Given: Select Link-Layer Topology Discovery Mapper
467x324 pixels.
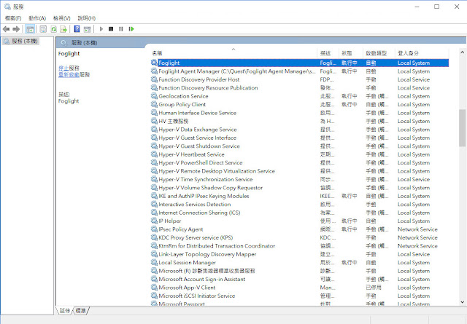Looking at the screenshot, I should [299, 254].
